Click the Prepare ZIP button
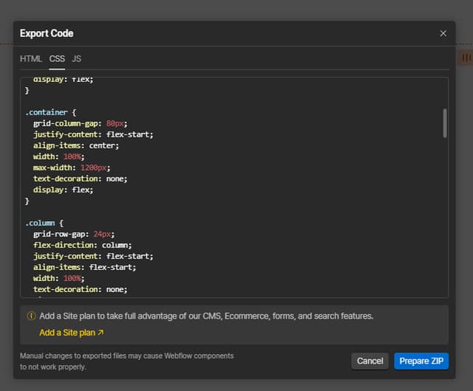473x391 pixels. [421, 361]
